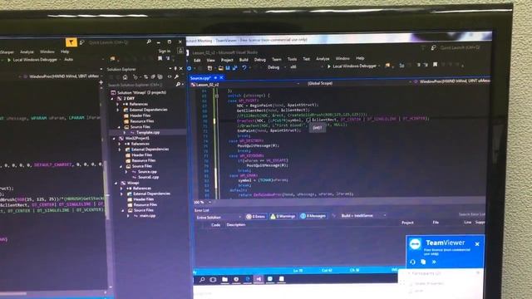Click the TeamViewer logo icon in the popup
This screenshot has height=299, width=532.
pyautogui.click(x=416, y=244)
